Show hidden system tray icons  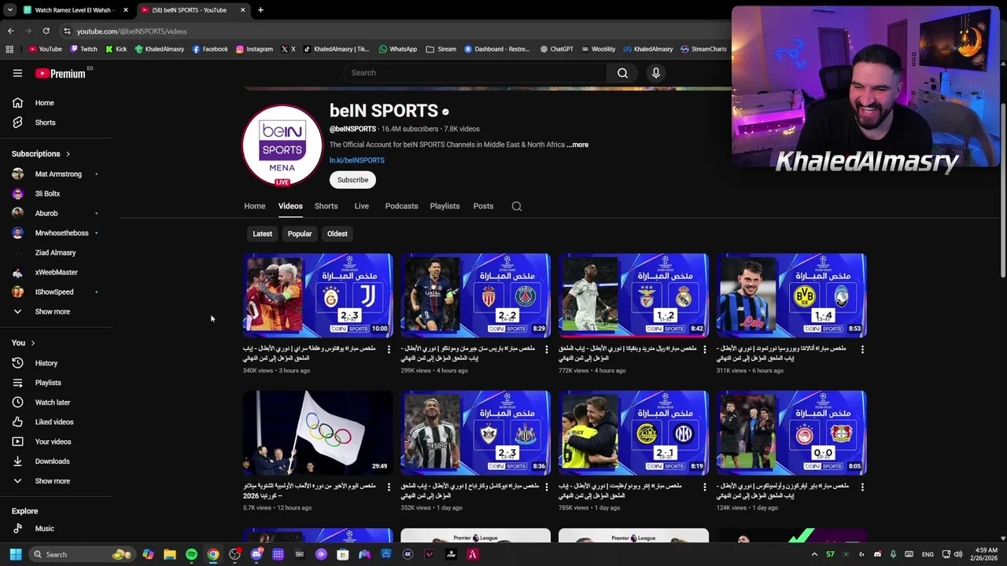(x=813, y=554)
